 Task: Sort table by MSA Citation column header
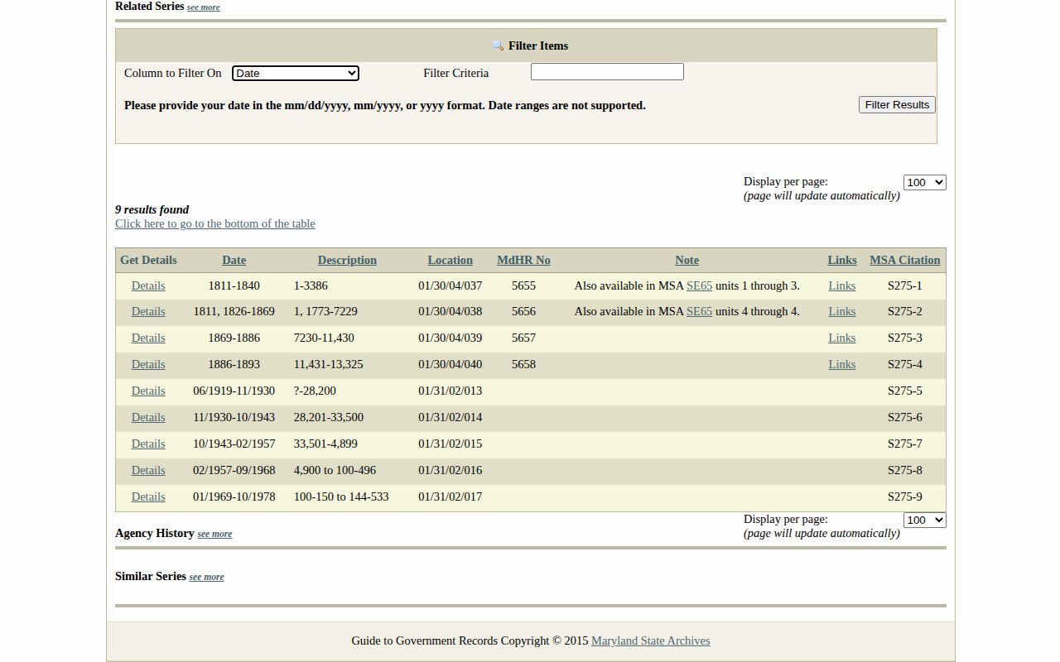(x=904, y=260)
